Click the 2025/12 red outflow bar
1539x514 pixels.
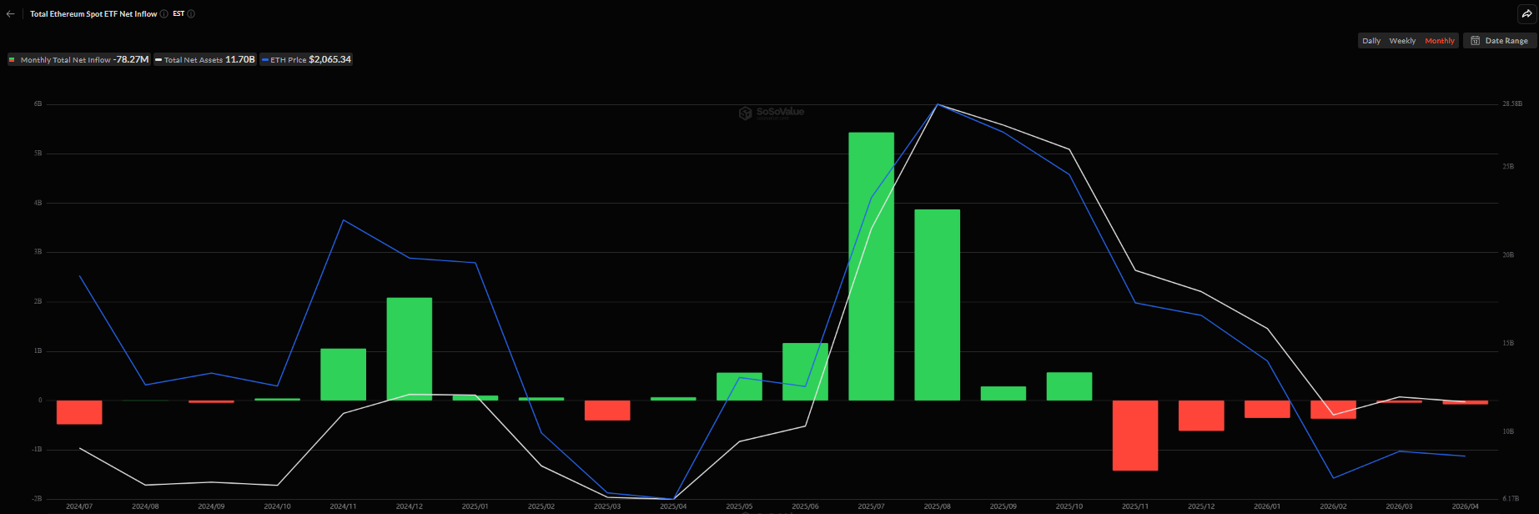click(1201, 416)
